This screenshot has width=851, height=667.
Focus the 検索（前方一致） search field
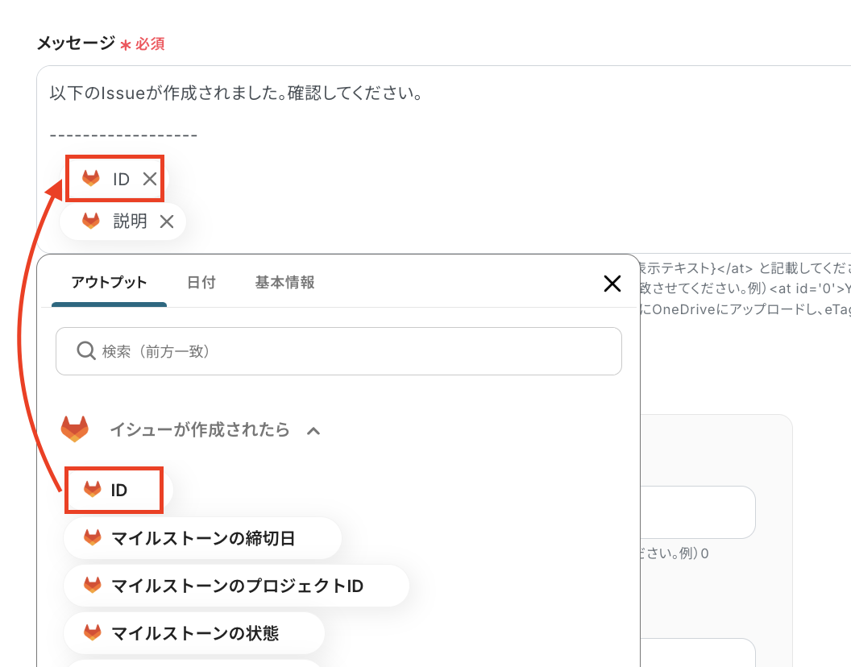pyautogui.click(x=347, y=351)
